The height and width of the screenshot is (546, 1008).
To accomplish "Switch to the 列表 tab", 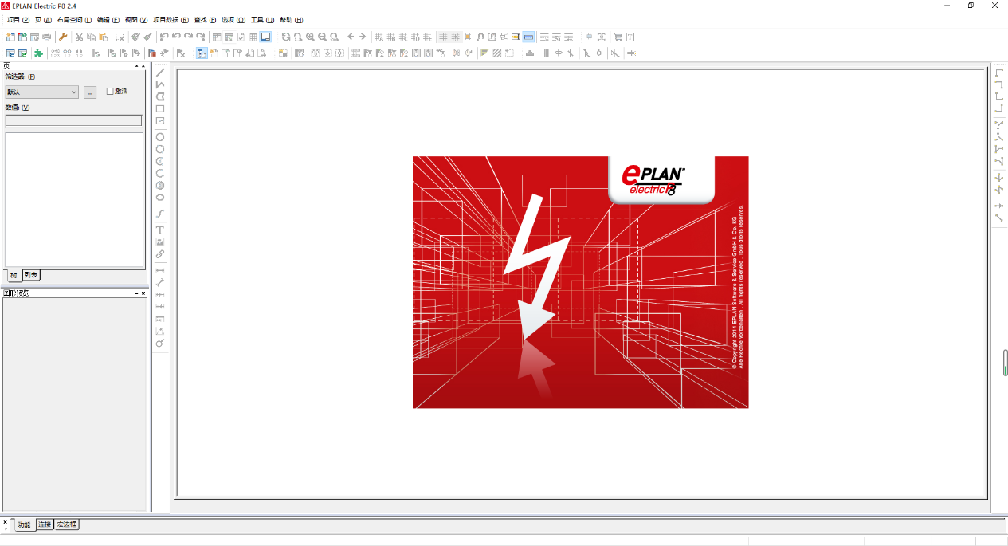I will [x=31, y=275].
